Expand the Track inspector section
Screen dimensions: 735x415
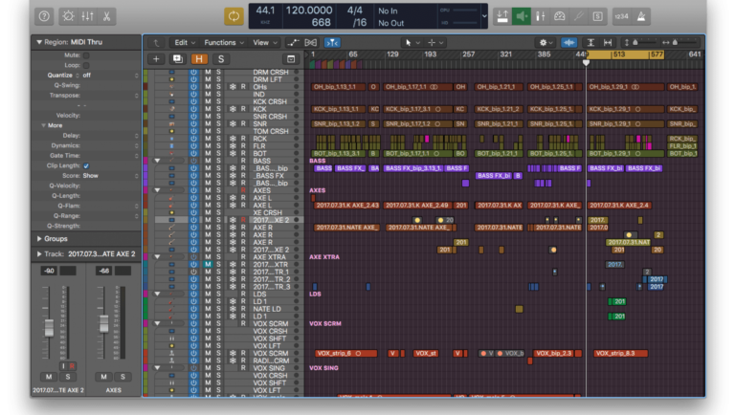(x=39, y=253)
